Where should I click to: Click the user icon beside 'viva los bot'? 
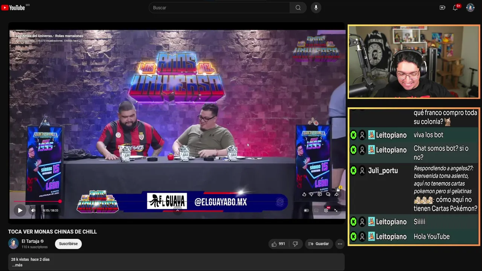(x=362, y=135)
